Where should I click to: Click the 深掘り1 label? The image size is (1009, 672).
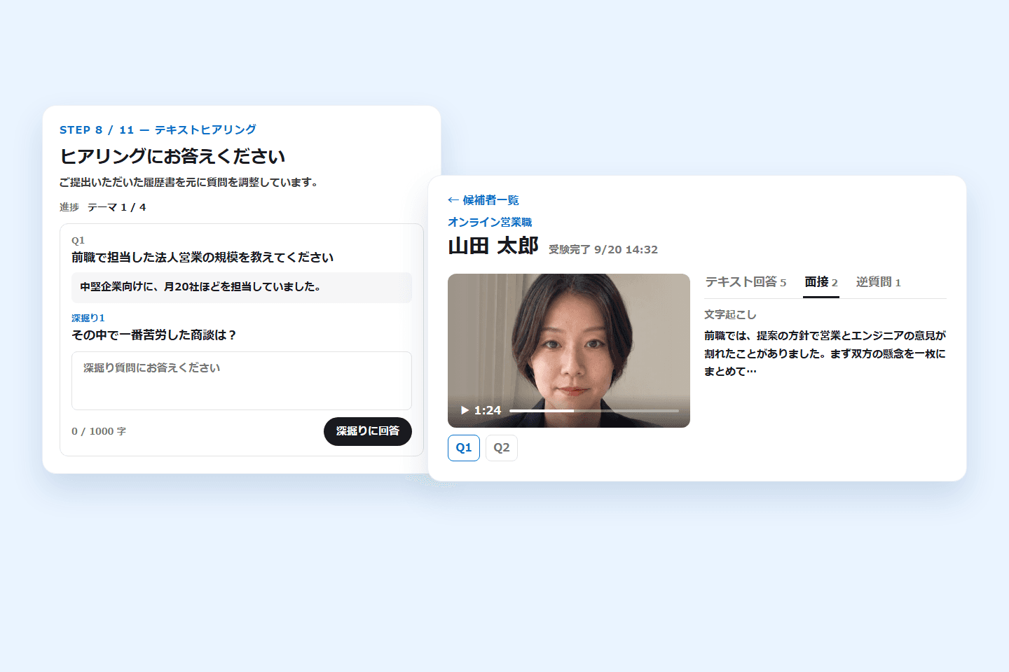[88, 318]
